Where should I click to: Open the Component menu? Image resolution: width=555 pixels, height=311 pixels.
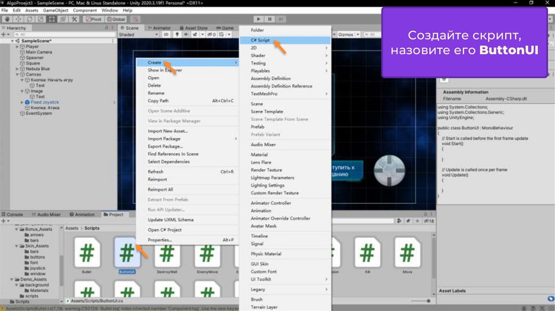(85, 10)
